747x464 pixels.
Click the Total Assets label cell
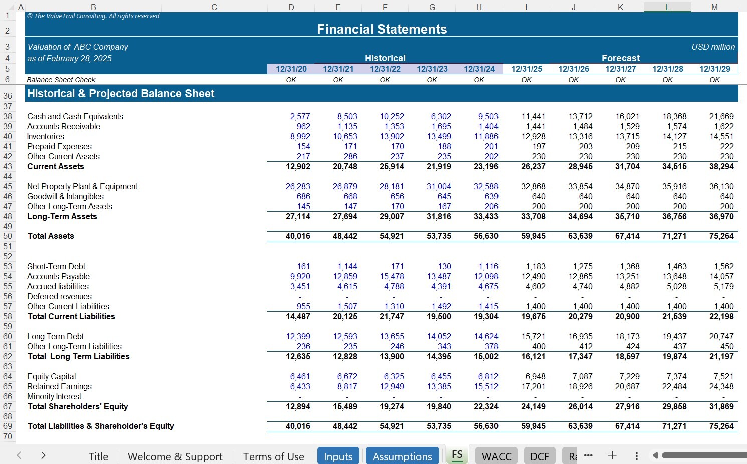[50, 236]
